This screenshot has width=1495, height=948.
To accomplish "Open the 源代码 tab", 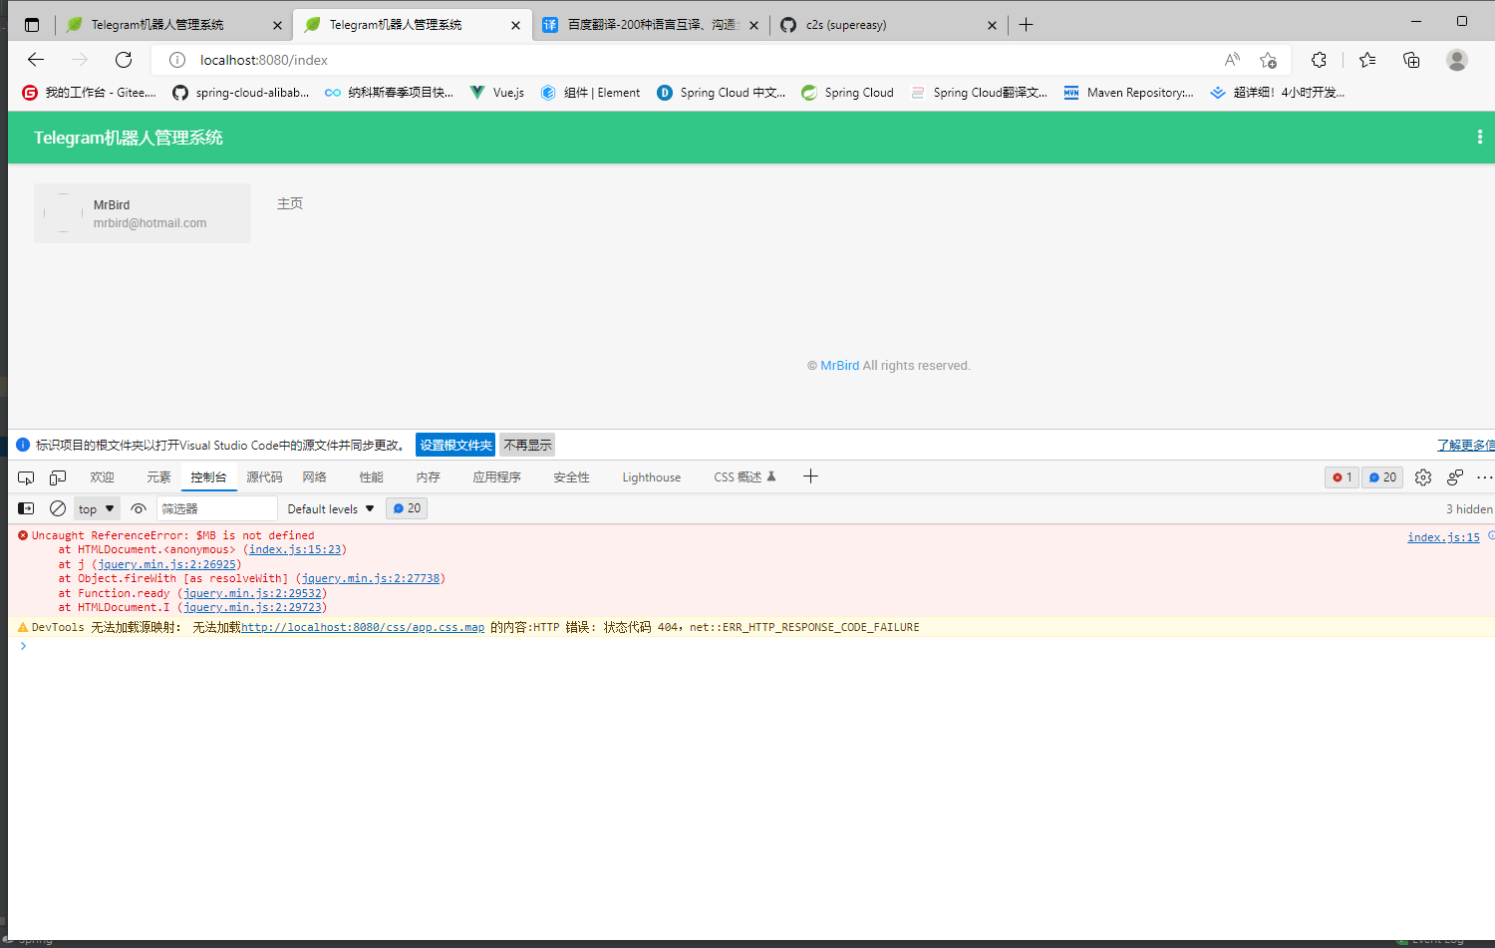I will coord(264,477).
